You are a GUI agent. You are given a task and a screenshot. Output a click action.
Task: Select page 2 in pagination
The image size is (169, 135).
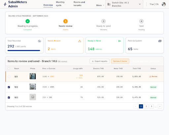point(146,106)
